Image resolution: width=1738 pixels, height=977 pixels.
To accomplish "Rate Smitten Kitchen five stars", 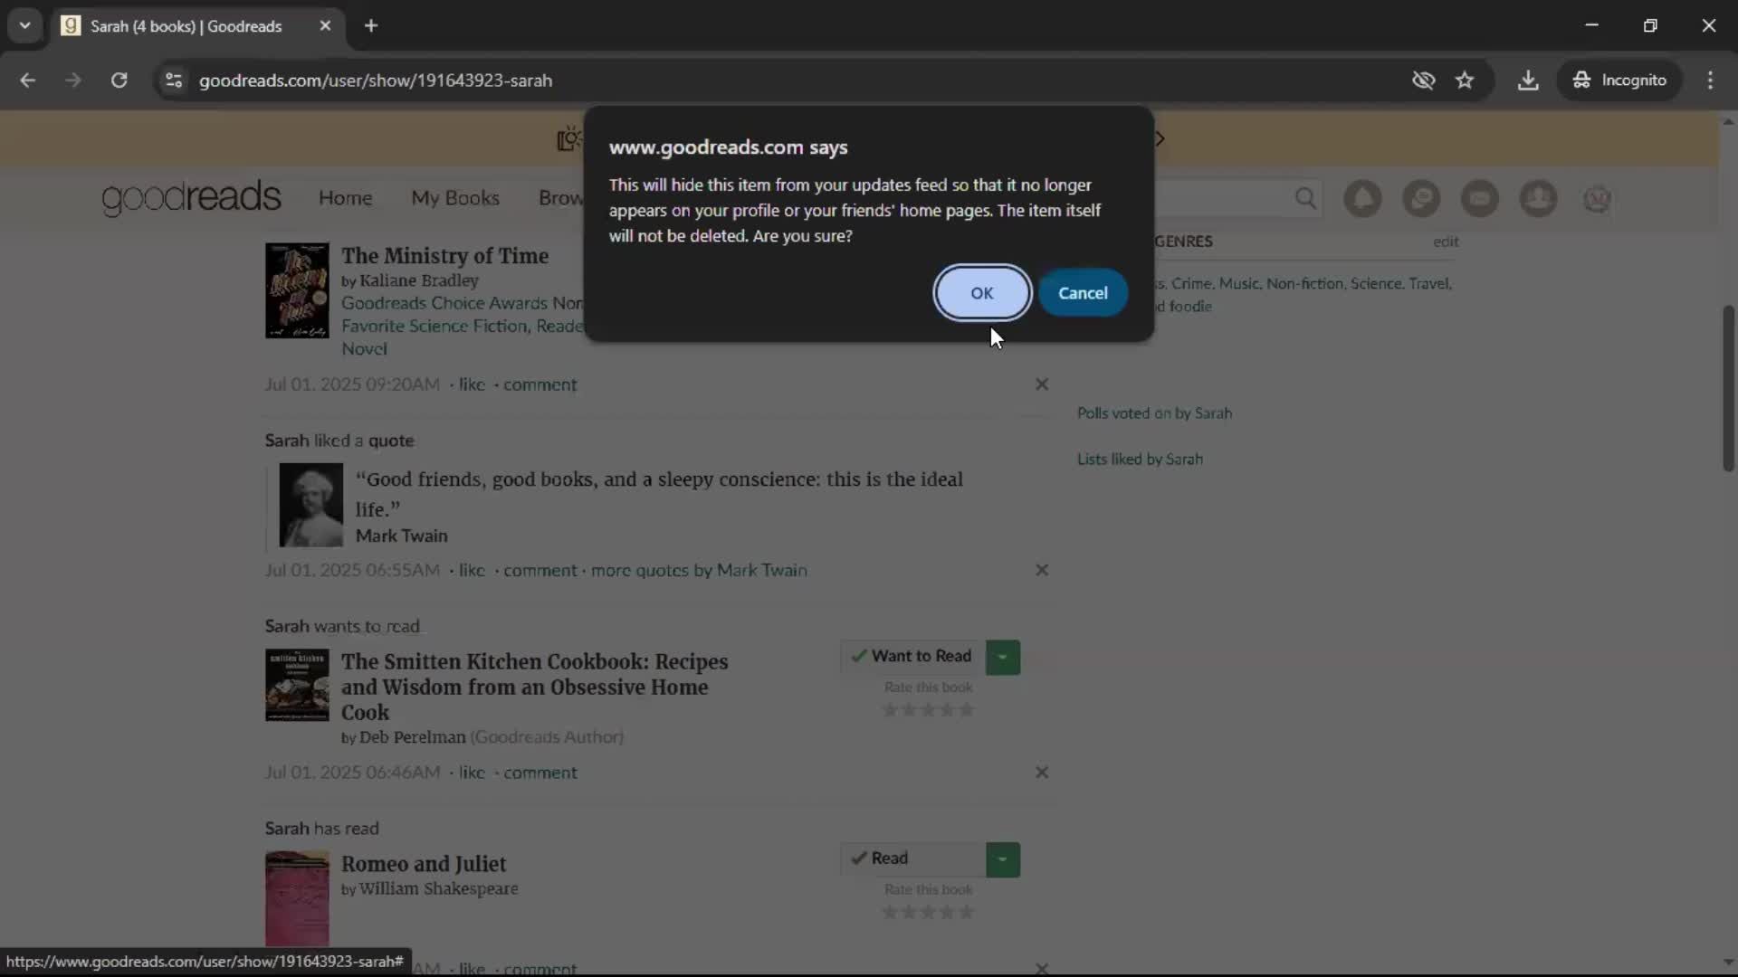I will click(x=967, y=710).
